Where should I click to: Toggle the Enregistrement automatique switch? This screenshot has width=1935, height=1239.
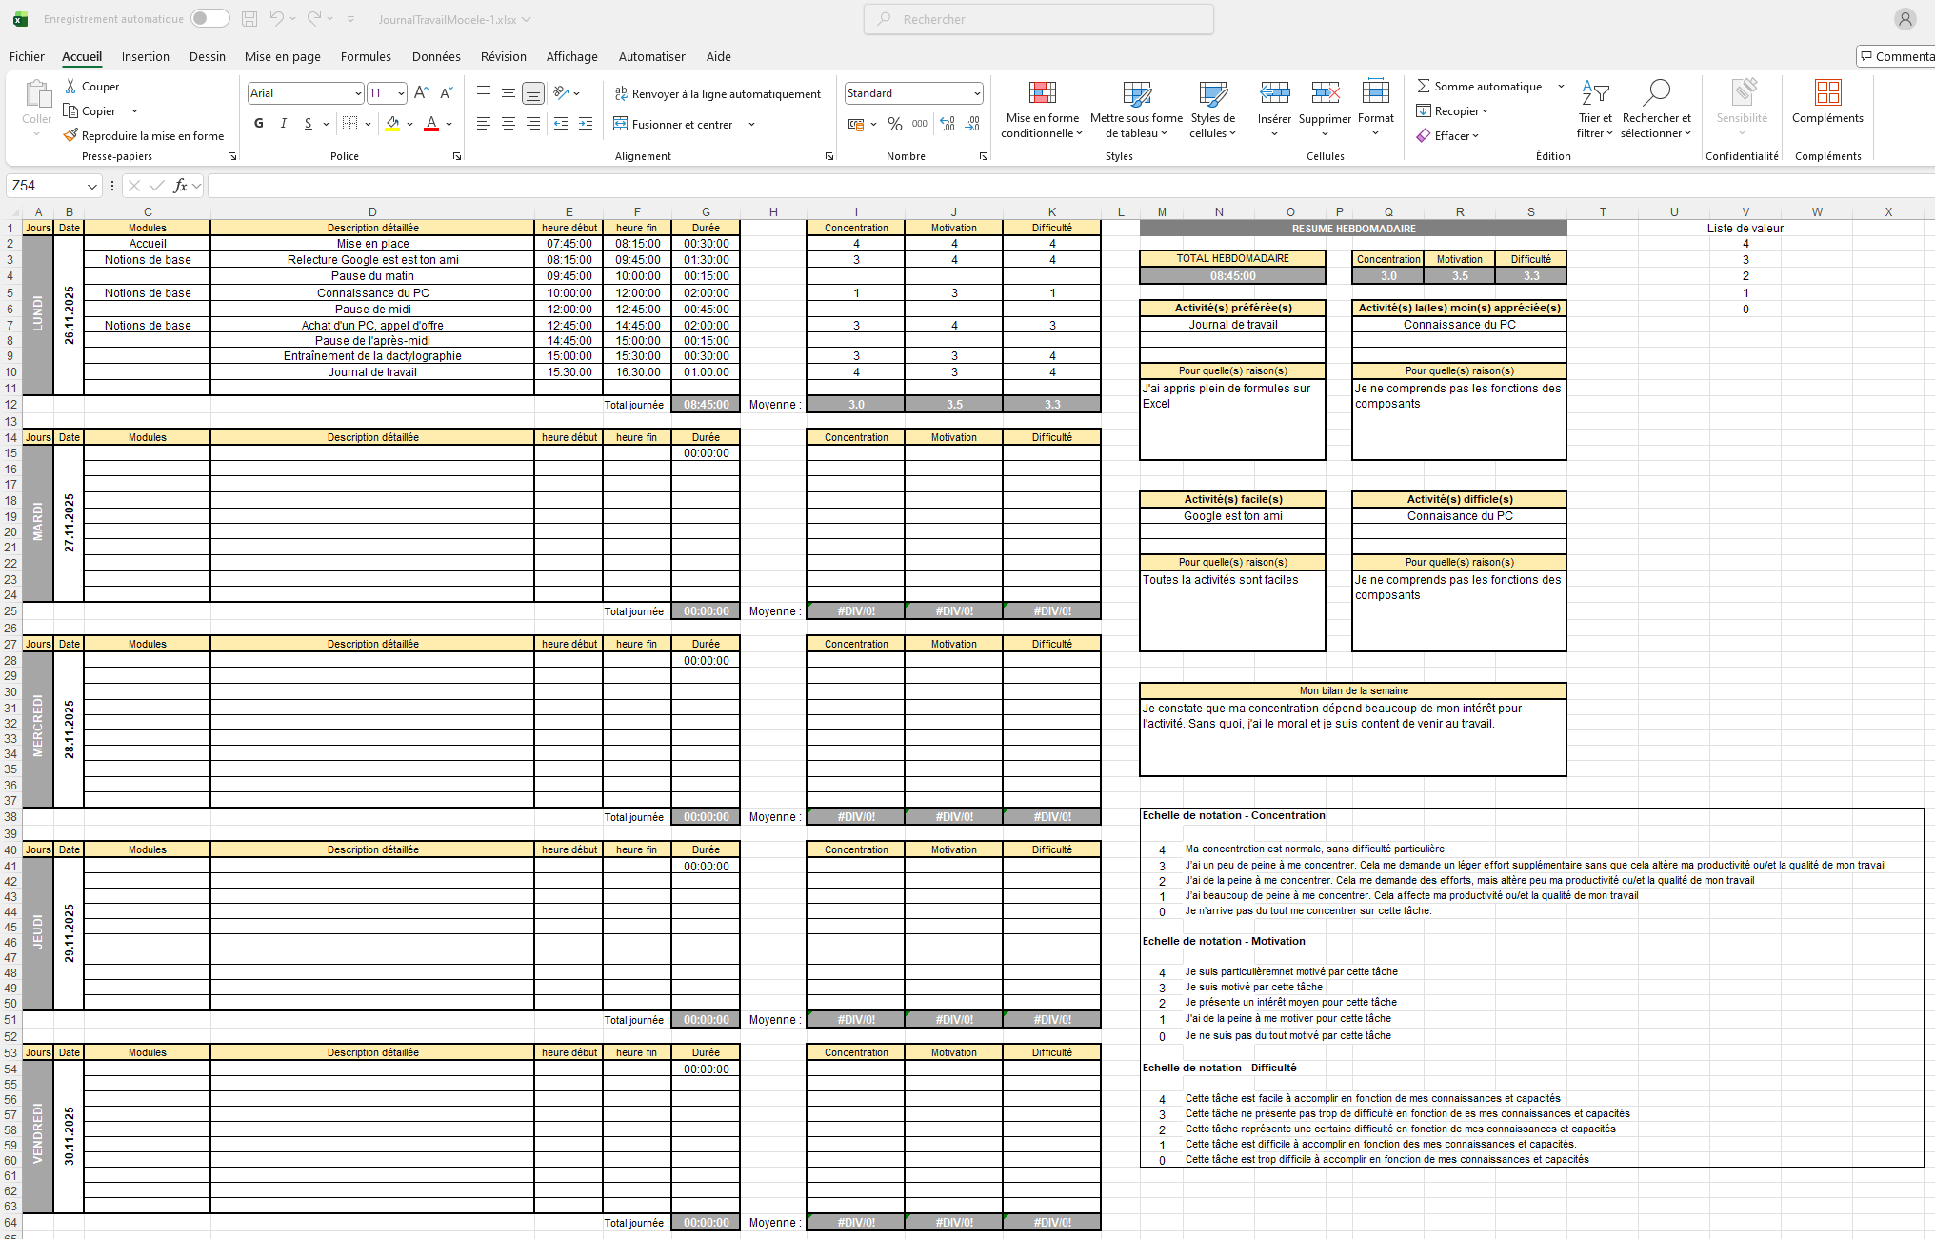pos(209,19)
